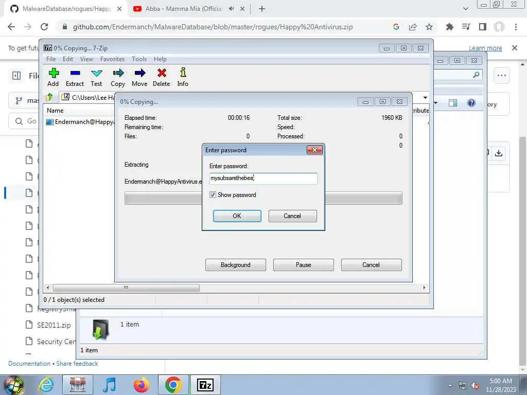The image size is (527, 395).
Task: Click the Explorer preview pane icon
Action: tap(453, 103)
